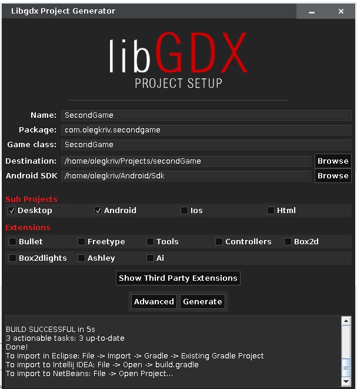Click the scroll up arrow in log

point(346,321)
